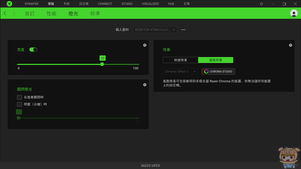The height and width of the screenshot is (169, 301).
Task: Switch to the 自訂 subtab
Action: tap(30, 13)
